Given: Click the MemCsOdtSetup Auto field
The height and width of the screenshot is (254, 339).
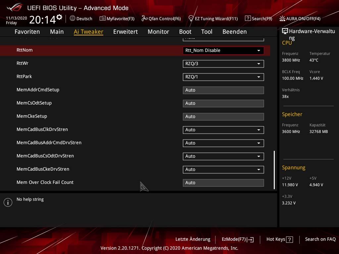Looking at the screenshot, I should [223, 104].
